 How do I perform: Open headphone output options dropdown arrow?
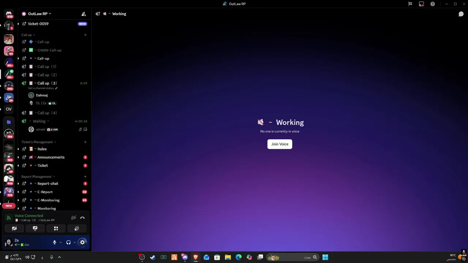pos(75,242)
